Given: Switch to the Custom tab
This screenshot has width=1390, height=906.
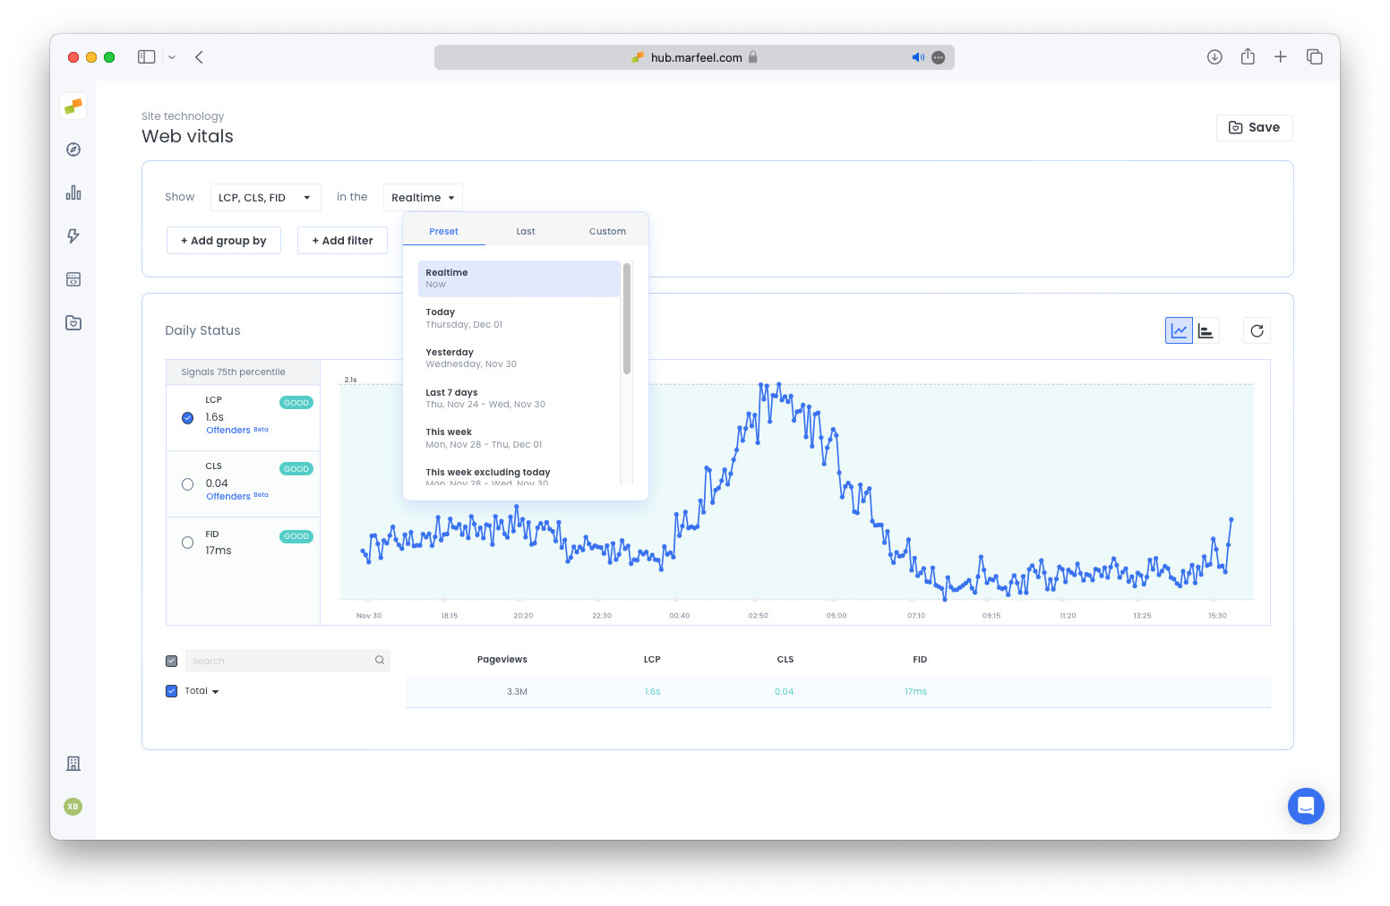Looking at the screenshot, I should (607, 230).
